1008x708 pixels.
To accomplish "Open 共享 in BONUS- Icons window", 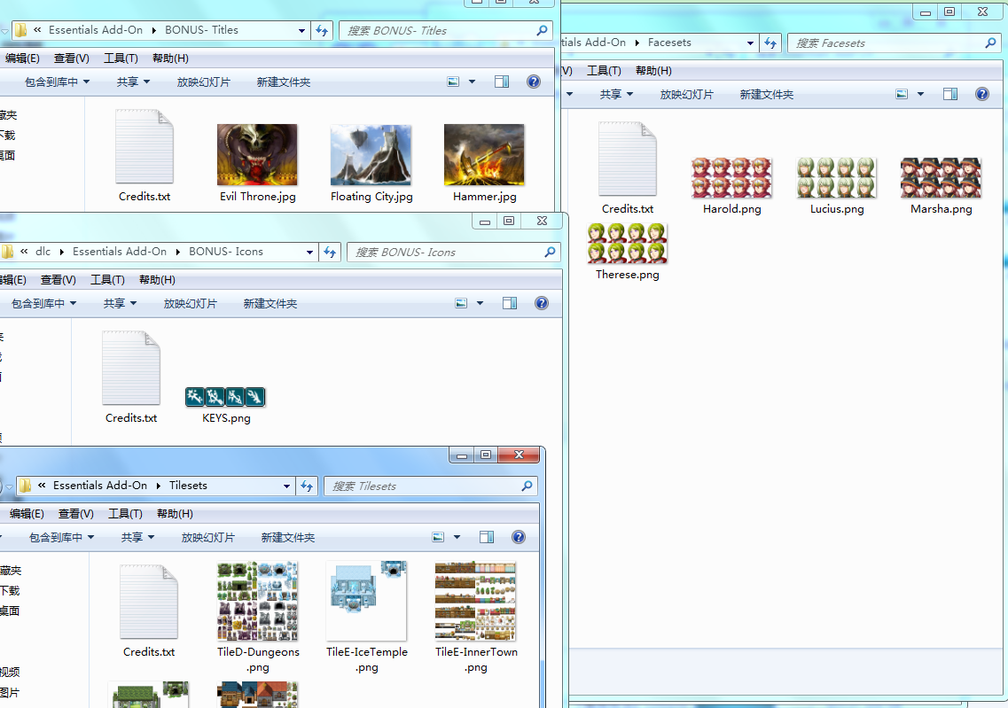I will tap(120, 304).
